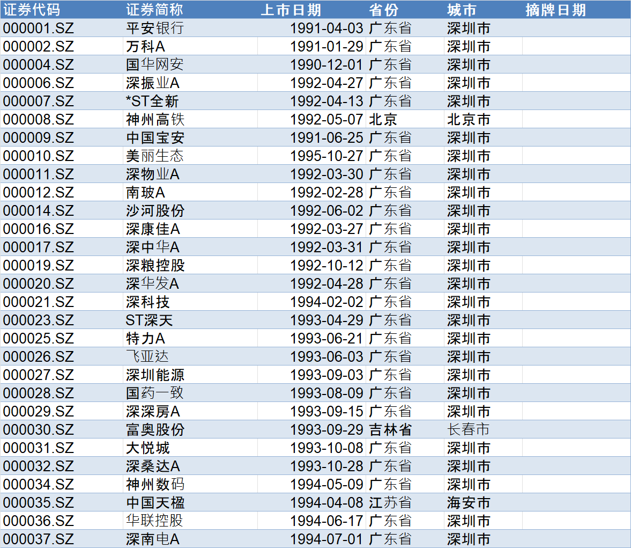Select the 深深房A cell

click(x=190, y=411)
